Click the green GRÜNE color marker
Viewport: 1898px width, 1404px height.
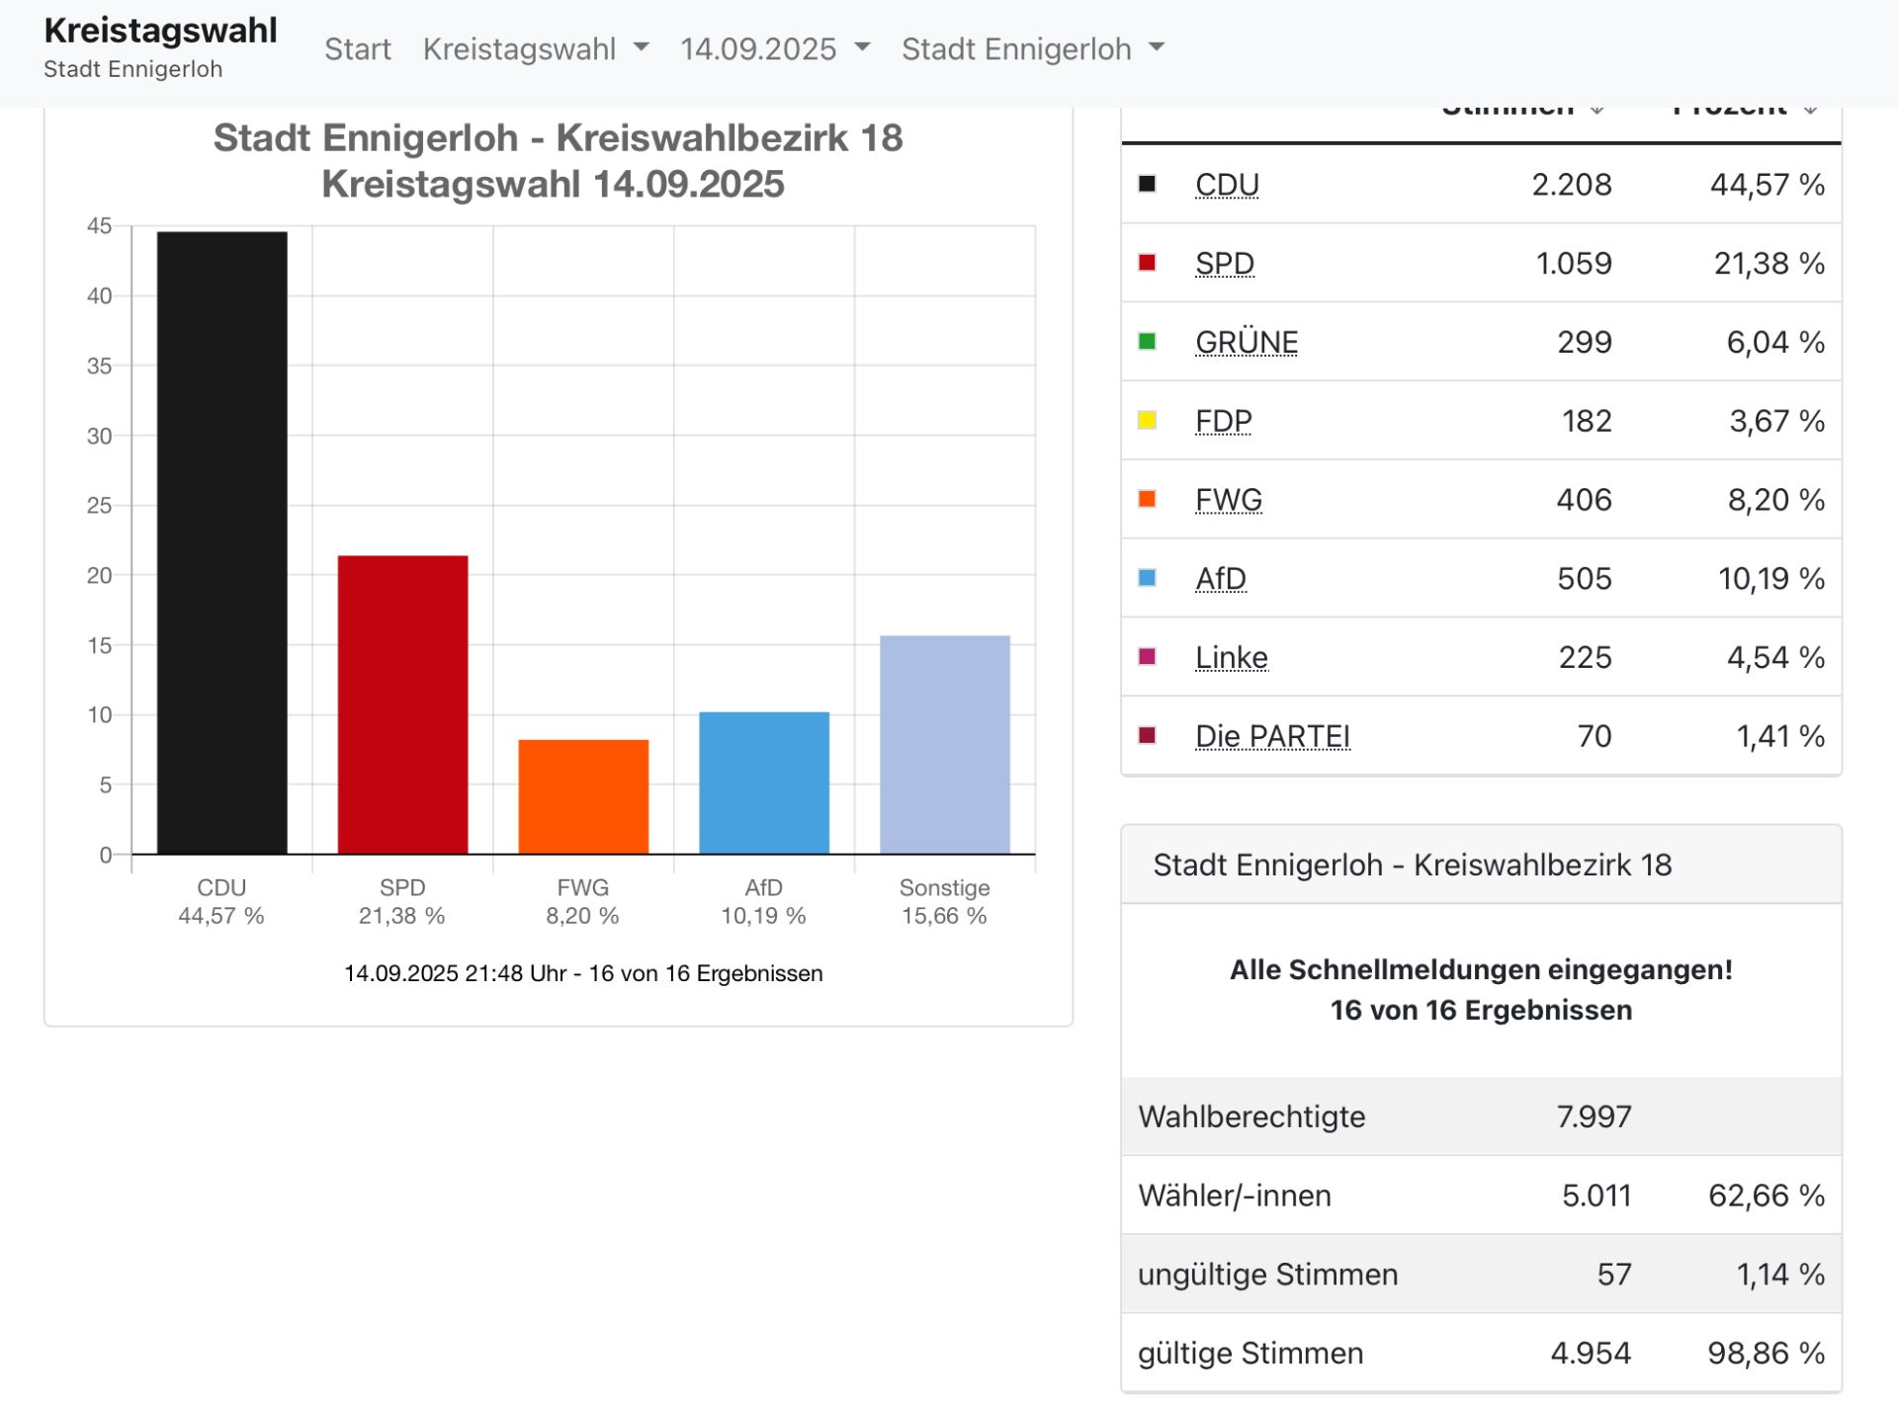click(x=1147, y=342)
